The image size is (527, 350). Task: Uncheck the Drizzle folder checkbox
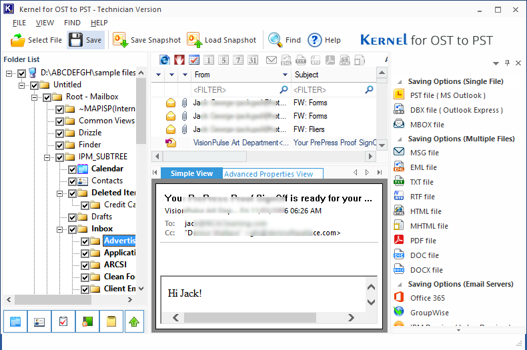[x=60, y=133]
